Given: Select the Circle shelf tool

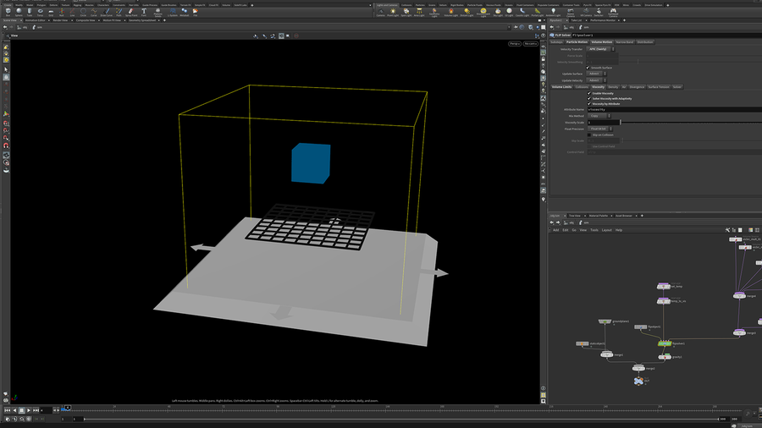Looking at the screenshot, I should pos(83,12).
